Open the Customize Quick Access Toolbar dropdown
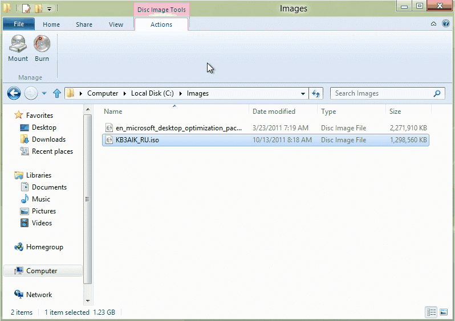The width and height of the screenshot is (455, 321). 50,9
